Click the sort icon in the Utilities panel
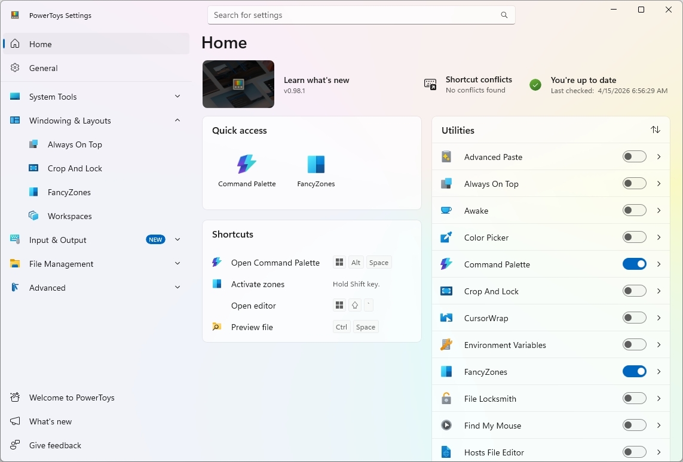Image resolution: width=683 pixels, height=462 pixels. click(656, 130)
